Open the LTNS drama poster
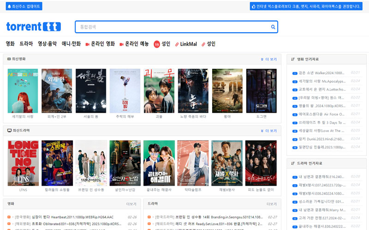The width and height of the screenshot is (369, 230). point(23,163)
